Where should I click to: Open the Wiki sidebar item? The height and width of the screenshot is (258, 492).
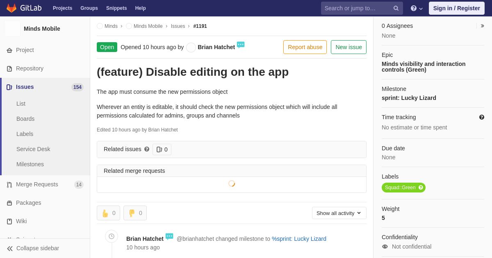21,221
